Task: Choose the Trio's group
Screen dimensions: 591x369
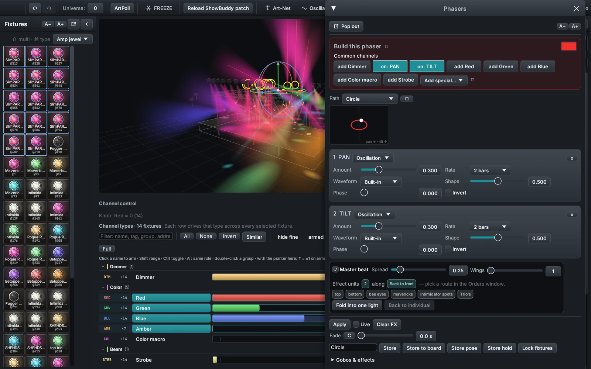Action: point(465,294)
